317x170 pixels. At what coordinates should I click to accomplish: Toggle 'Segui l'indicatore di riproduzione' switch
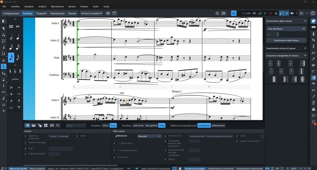(x=137, y=168)
